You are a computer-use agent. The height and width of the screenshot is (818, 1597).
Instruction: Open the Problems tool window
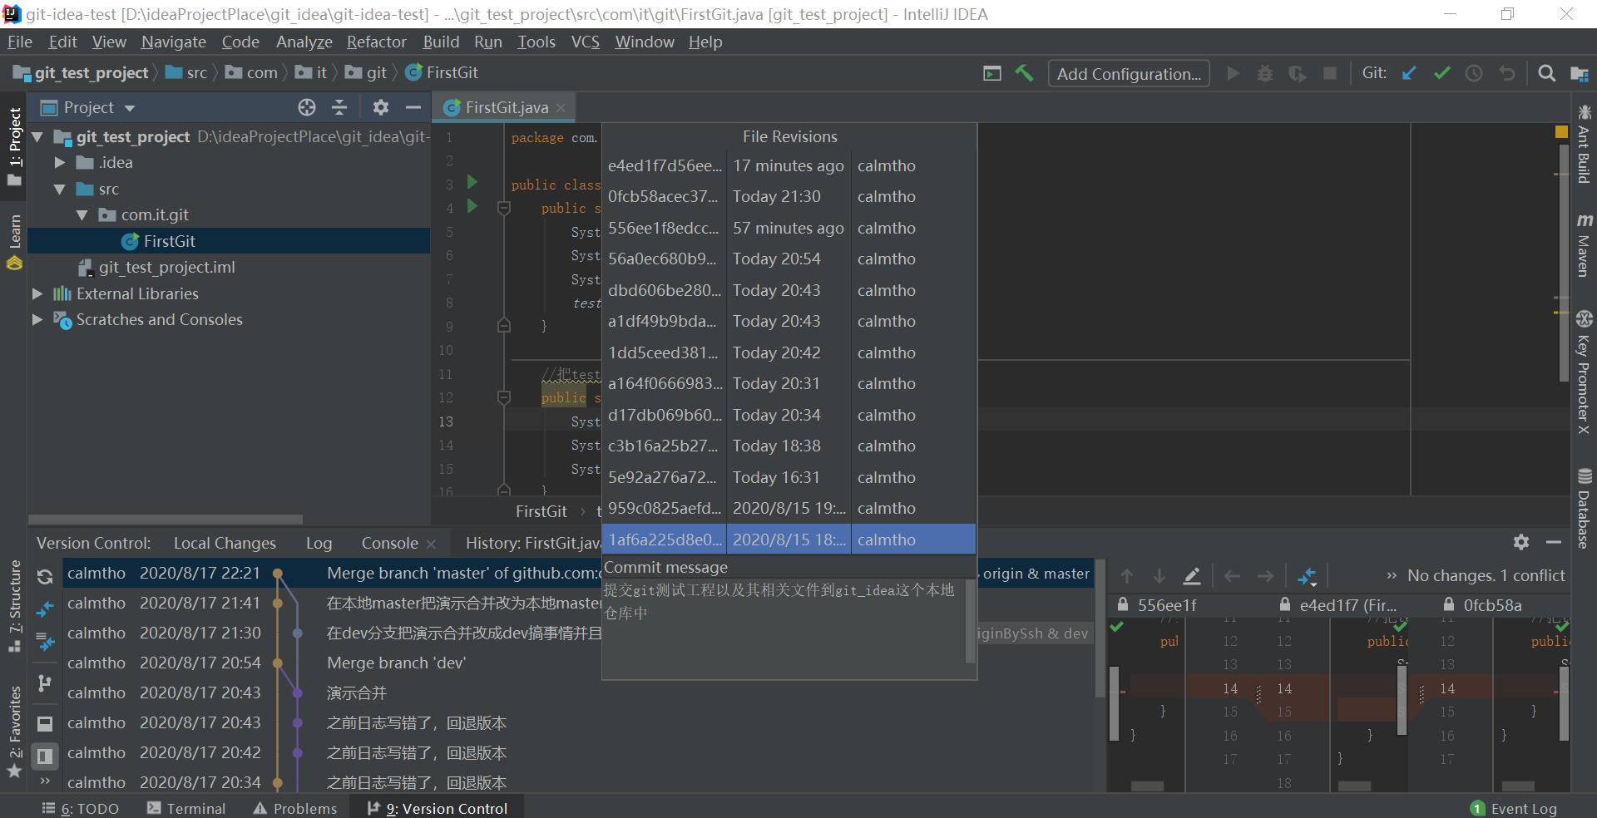pos(295,808)
